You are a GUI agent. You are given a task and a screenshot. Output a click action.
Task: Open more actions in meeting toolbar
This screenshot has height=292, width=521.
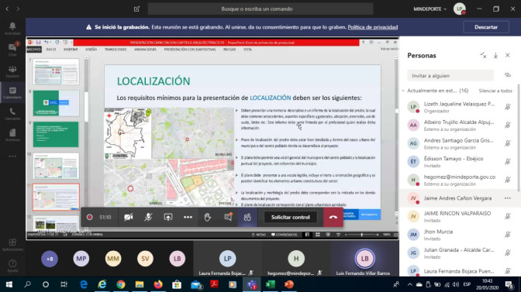pyautogui.click(x=188, y=217)
